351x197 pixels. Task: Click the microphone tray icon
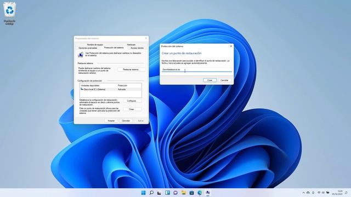(313, 193)
